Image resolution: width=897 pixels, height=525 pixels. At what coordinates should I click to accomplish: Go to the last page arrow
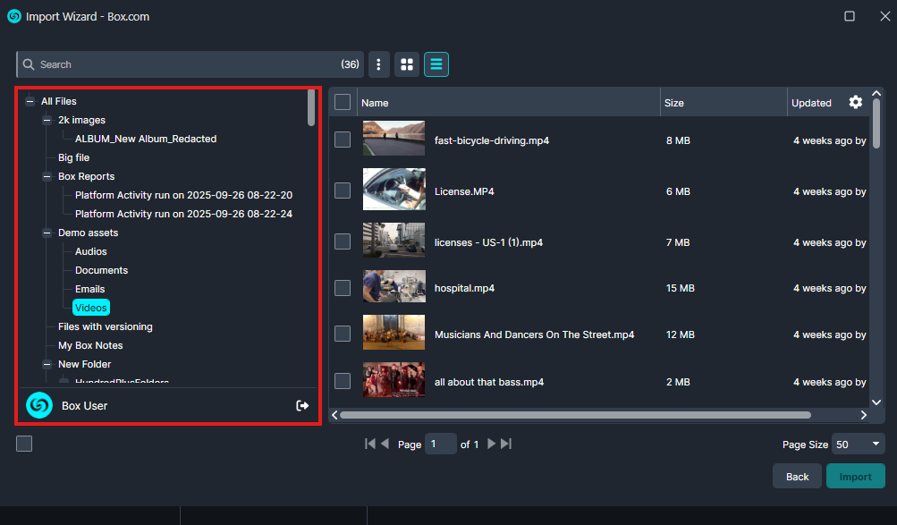(x=506, y=444)
